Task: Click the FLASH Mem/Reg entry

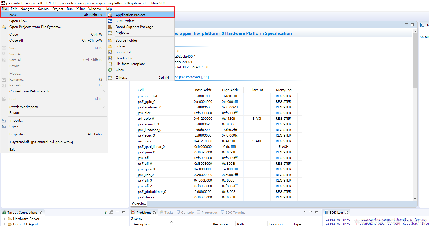Action: pyautogui.click(x=284, y=147)
